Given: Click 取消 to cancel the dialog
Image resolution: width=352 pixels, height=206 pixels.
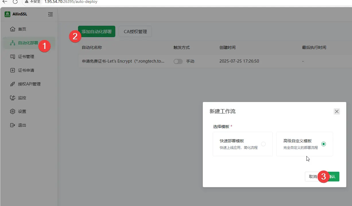Looking at the screenshot, I should (312, 177).
